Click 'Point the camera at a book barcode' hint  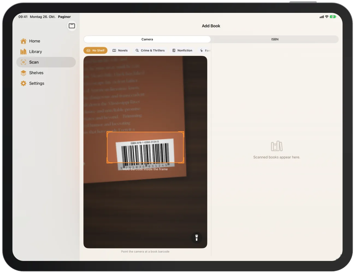[x=145, y=252]
